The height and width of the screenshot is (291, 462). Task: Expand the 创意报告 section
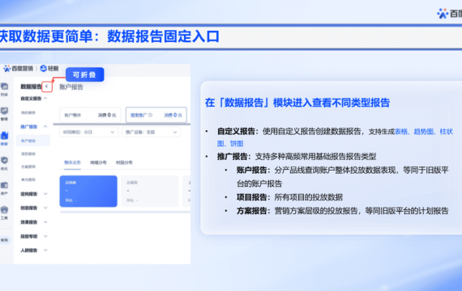[45, 208]
